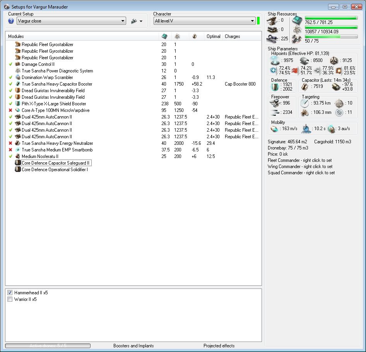The image size is (366, 352).
Task: Click launcher hardpoints icon in Ship Resources
Action: [x=272, y=30]
